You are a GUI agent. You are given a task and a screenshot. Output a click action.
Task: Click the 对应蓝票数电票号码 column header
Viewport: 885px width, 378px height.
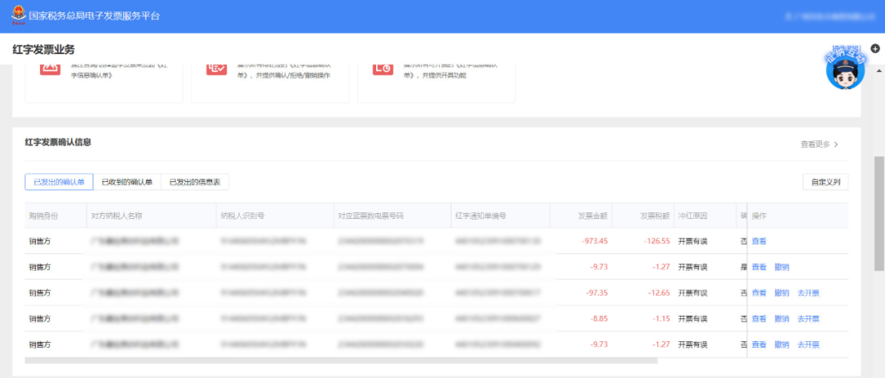point(393,216)
